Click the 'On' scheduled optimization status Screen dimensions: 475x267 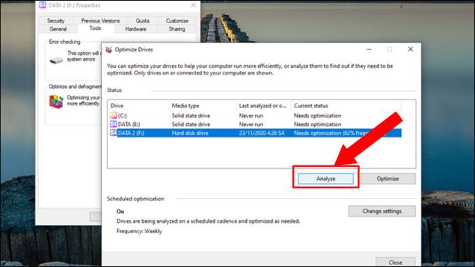point(120,211)
